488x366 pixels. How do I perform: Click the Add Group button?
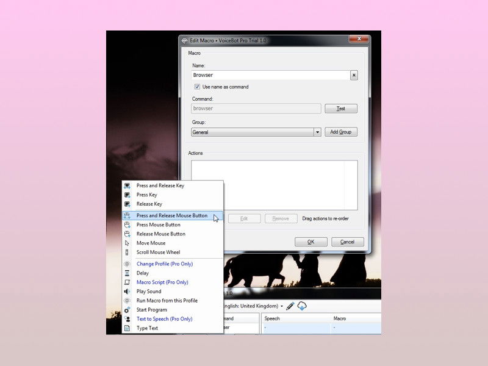(x=341, y=132)
